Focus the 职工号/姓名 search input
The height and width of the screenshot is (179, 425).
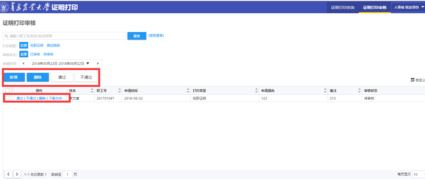point(65,36)
